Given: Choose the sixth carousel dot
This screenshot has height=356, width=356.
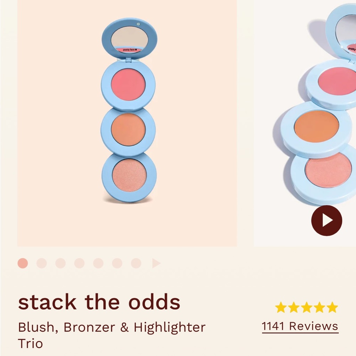Looking at the screenshot, I should pyautogui.click(x=117, y=263).
